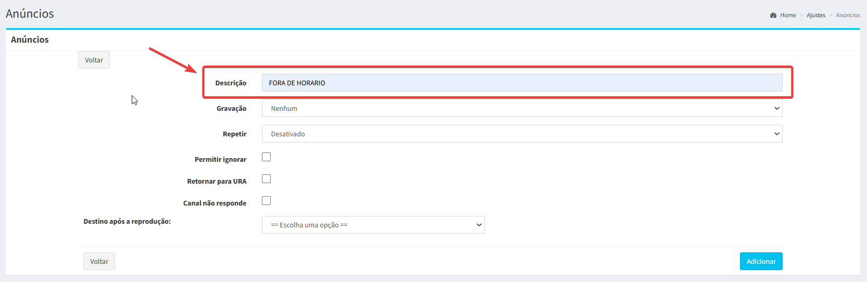The width and height of the screenshot is (867, 282).
Task: Click the Descrição field label
Action: click(231, 83)
